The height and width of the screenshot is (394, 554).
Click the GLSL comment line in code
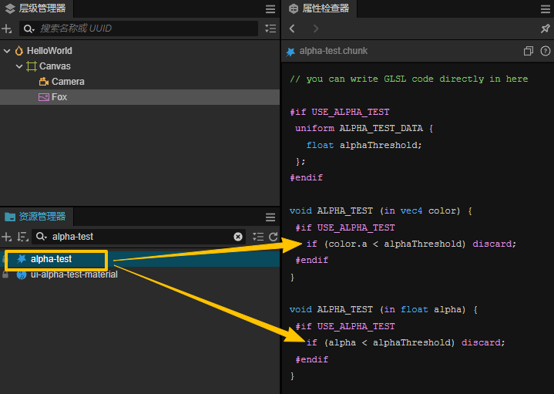pos(409,79)
